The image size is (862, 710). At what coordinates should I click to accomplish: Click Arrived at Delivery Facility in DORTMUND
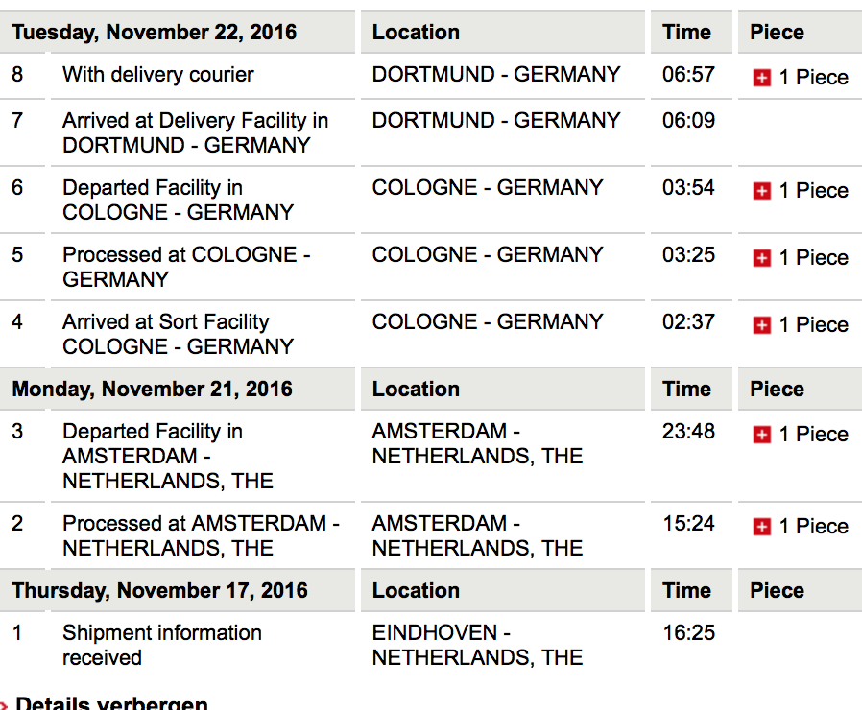195,132
